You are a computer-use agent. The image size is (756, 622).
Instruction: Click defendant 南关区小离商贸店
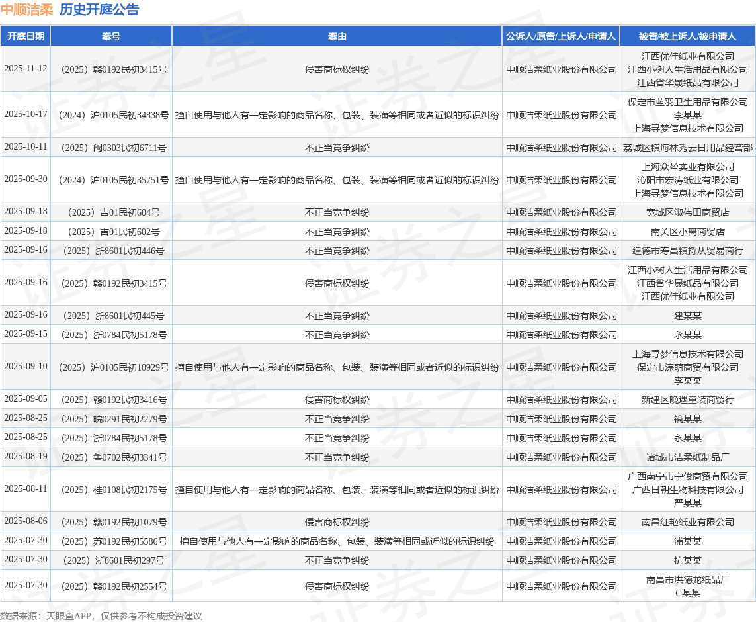[687, 232]
